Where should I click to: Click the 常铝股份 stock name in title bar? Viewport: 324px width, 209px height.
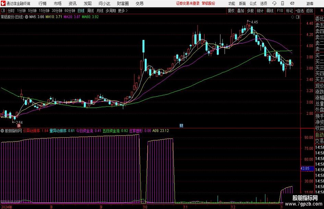(208, 3)
